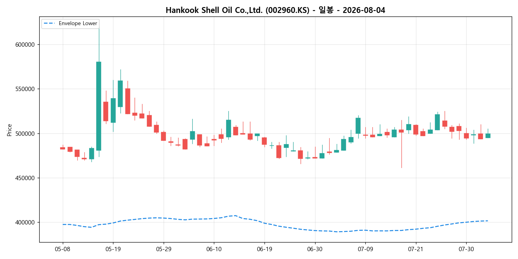Click the last green candle at the chart's right end
This screenshot has height=259, width=518.
pos(488,136)
